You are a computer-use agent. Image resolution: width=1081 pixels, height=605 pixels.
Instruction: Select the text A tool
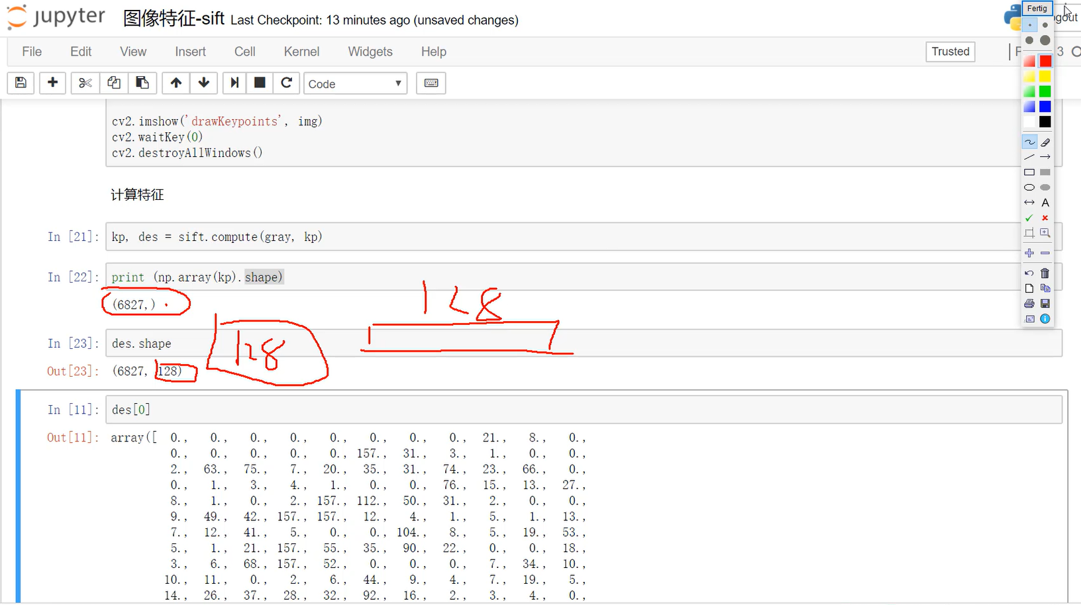1045,203
